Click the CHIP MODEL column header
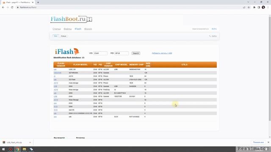Viewport: 271px width, 152px height. click(121, 65)
